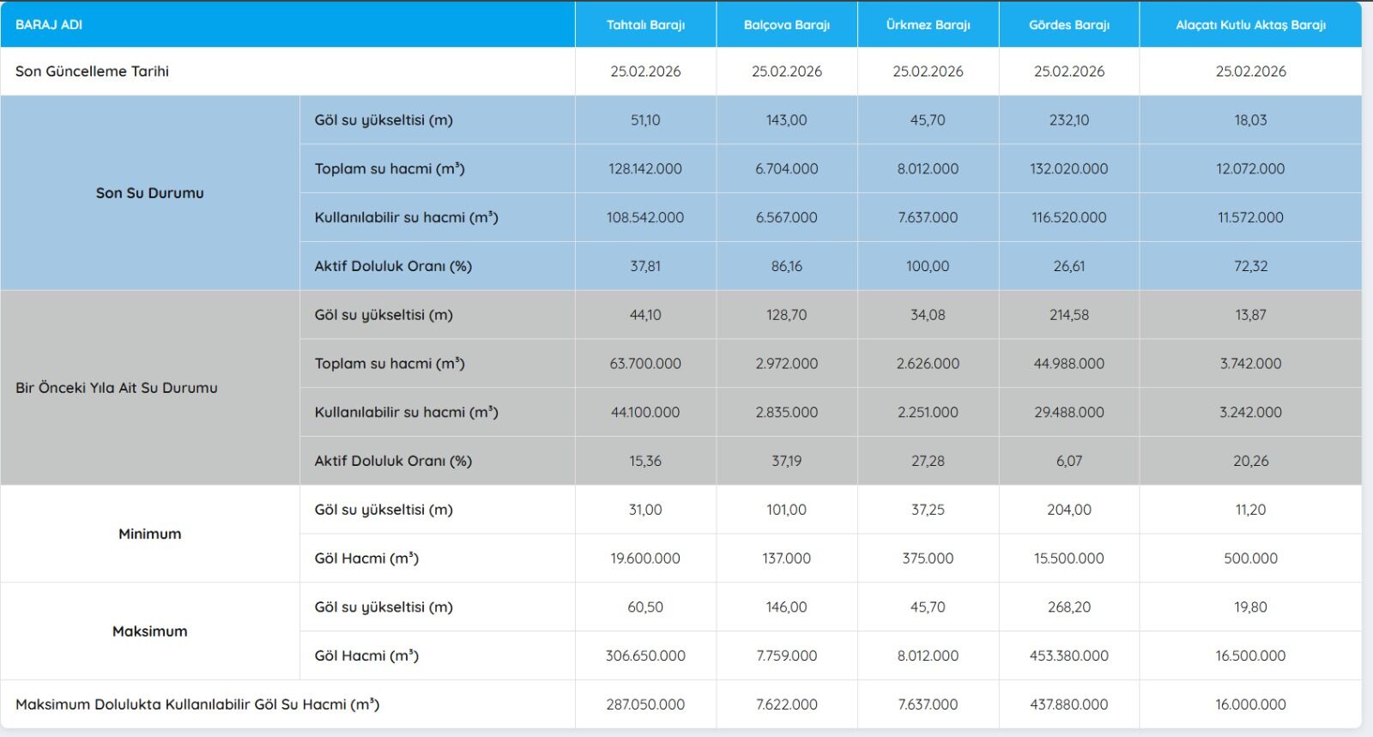Viewport: 1373px width, 737px height.
Task: Click Gördes total water volume 132.020.000
Action: (1068, 169)
